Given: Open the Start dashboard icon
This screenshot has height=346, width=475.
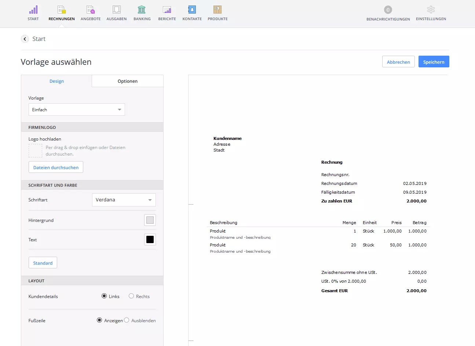Looking at the screenshot, I should click(x=33, y=10).
